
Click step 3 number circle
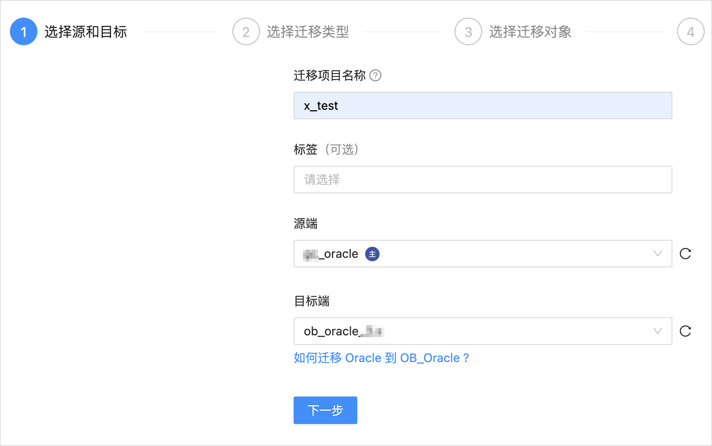click(x=468, y=31)
